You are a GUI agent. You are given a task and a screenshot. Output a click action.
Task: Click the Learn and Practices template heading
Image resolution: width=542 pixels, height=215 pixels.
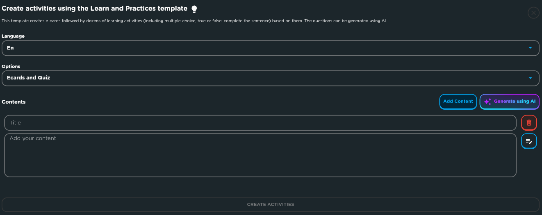coord(94,9)
